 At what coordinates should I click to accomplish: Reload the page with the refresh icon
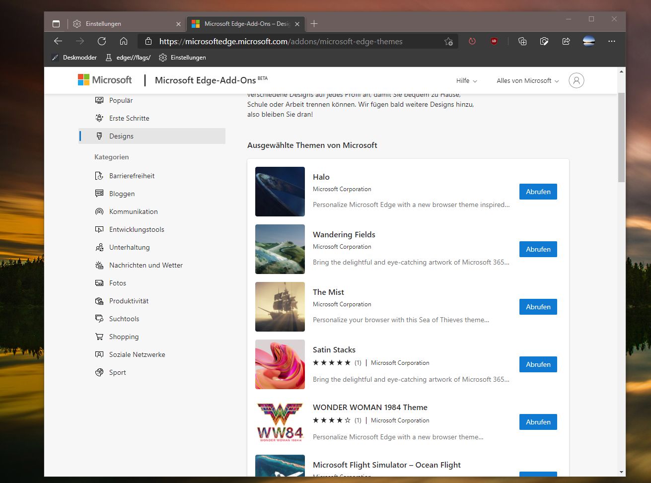pyautogui.click(x=102, y=41)
